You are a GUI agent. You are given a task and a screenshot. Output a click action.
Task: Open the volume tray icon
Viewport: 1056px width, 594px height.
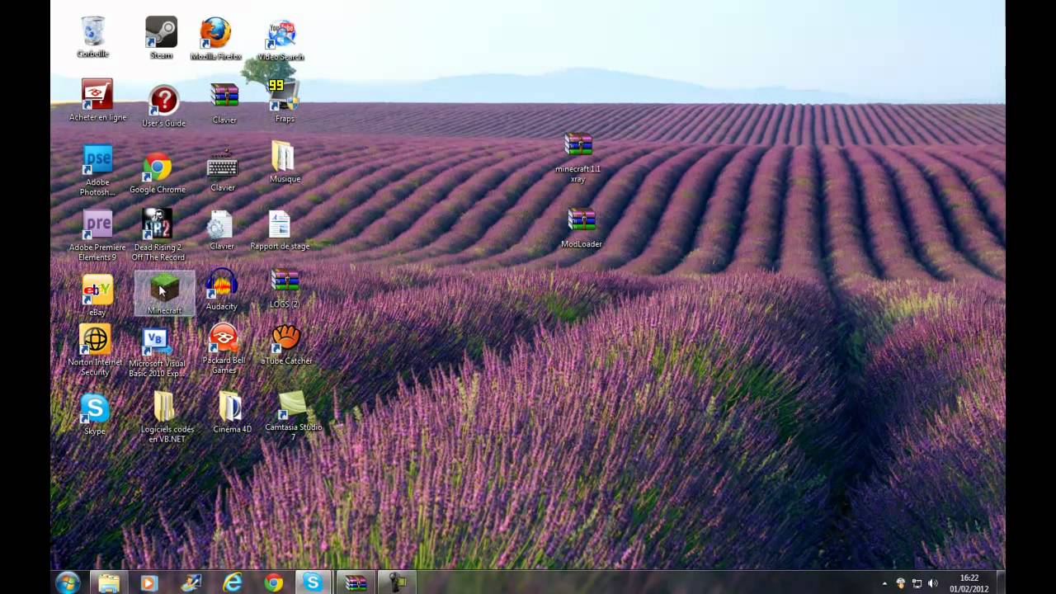933,583
